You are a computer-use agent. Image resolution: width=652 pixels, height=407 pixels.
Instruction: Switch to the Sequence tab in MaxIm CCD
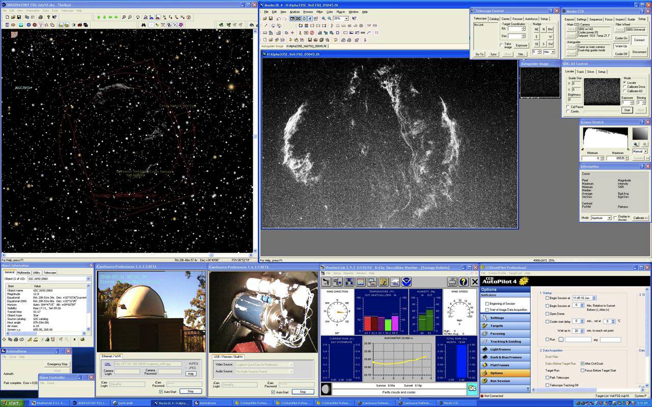coord(595,19)
